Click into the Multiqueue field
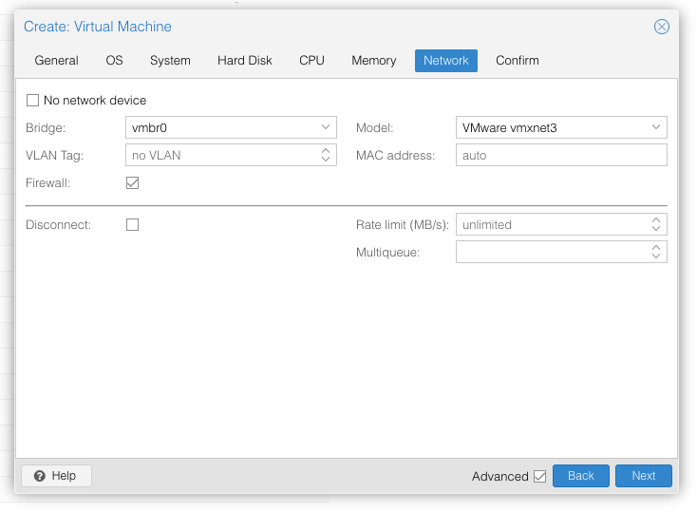Viewport: 697px width, 512px height. click(x=553, y=252)
